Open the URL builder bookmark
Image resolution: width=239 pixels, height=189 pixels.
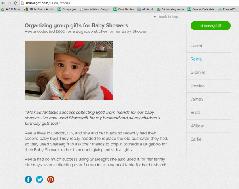39,9
